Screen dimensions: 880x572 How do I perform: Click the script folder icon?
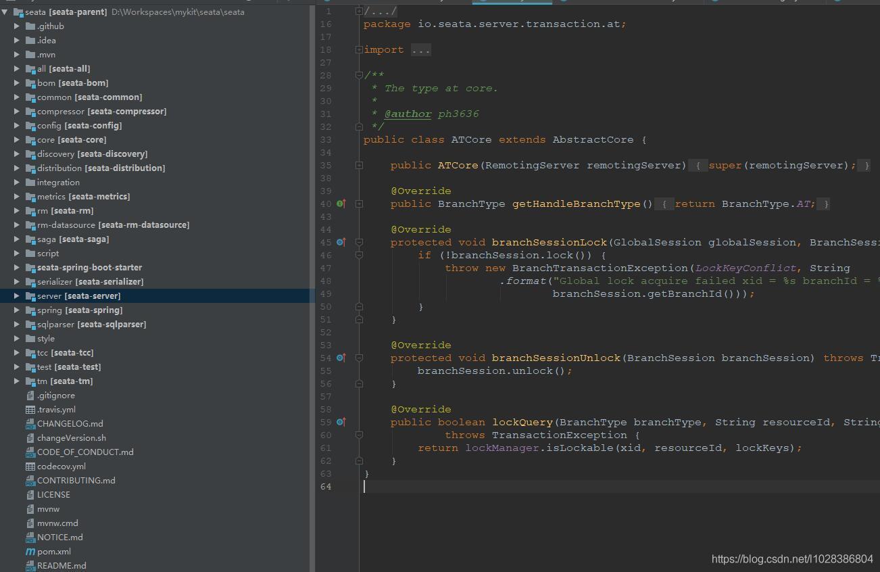[30, 253]
